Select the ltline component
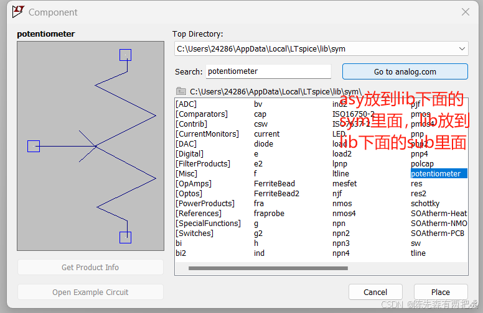 click(x=340, y=174)
